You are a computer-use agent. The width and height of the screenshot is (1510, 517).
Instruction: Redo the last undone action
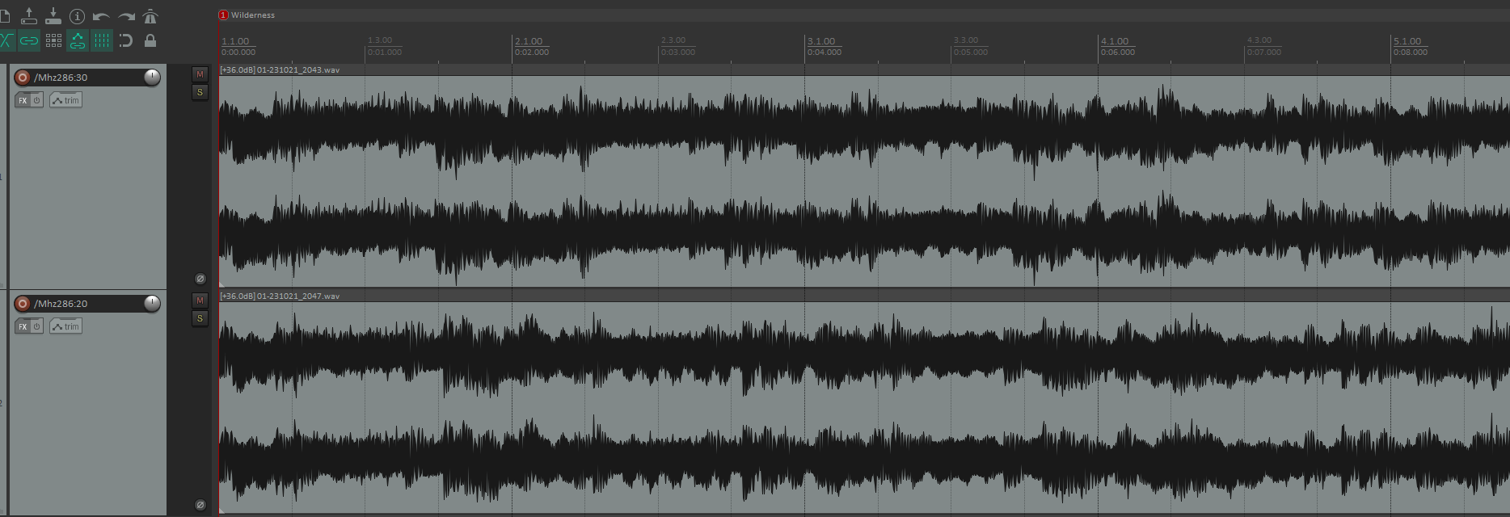point(126,16)
